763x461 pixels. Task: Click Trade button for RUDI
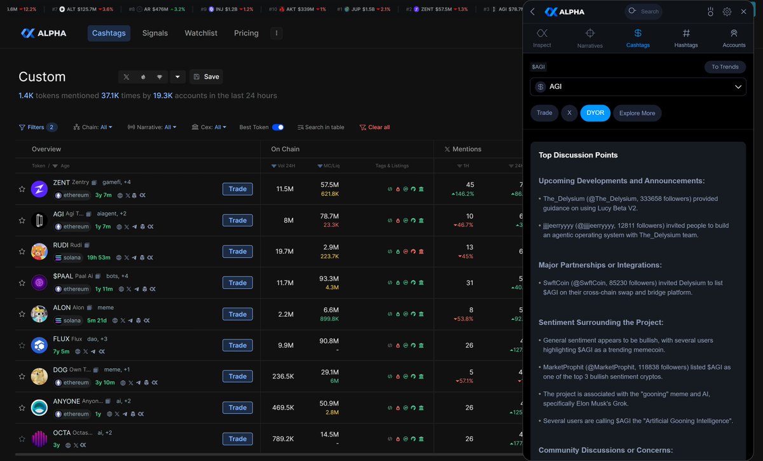pyautogui.click(x=238, y=251)
